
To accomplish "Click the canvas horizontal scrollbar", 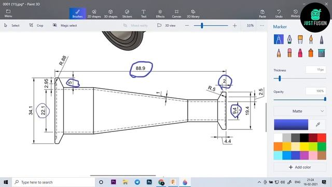I will point(123,176).
